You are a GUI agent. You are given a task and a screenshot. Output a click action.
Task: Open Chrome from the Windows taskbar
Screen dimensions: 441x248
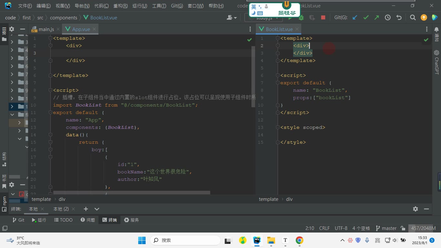(x=300, y=240)
